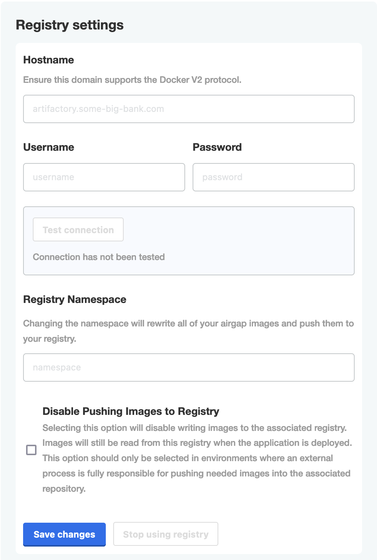
Task: Check the box next to the pushing description
Action: 31,450
